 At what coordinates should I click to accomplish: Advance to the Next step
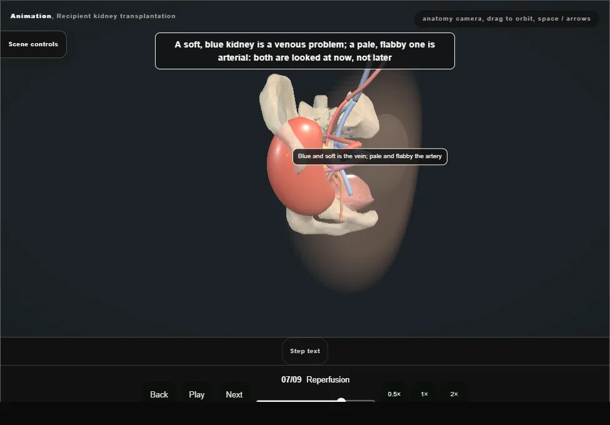point(234,394)
